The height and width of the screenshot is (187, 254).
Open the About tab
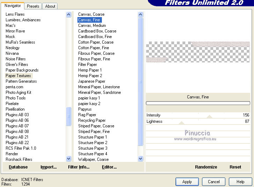[50, 6]
